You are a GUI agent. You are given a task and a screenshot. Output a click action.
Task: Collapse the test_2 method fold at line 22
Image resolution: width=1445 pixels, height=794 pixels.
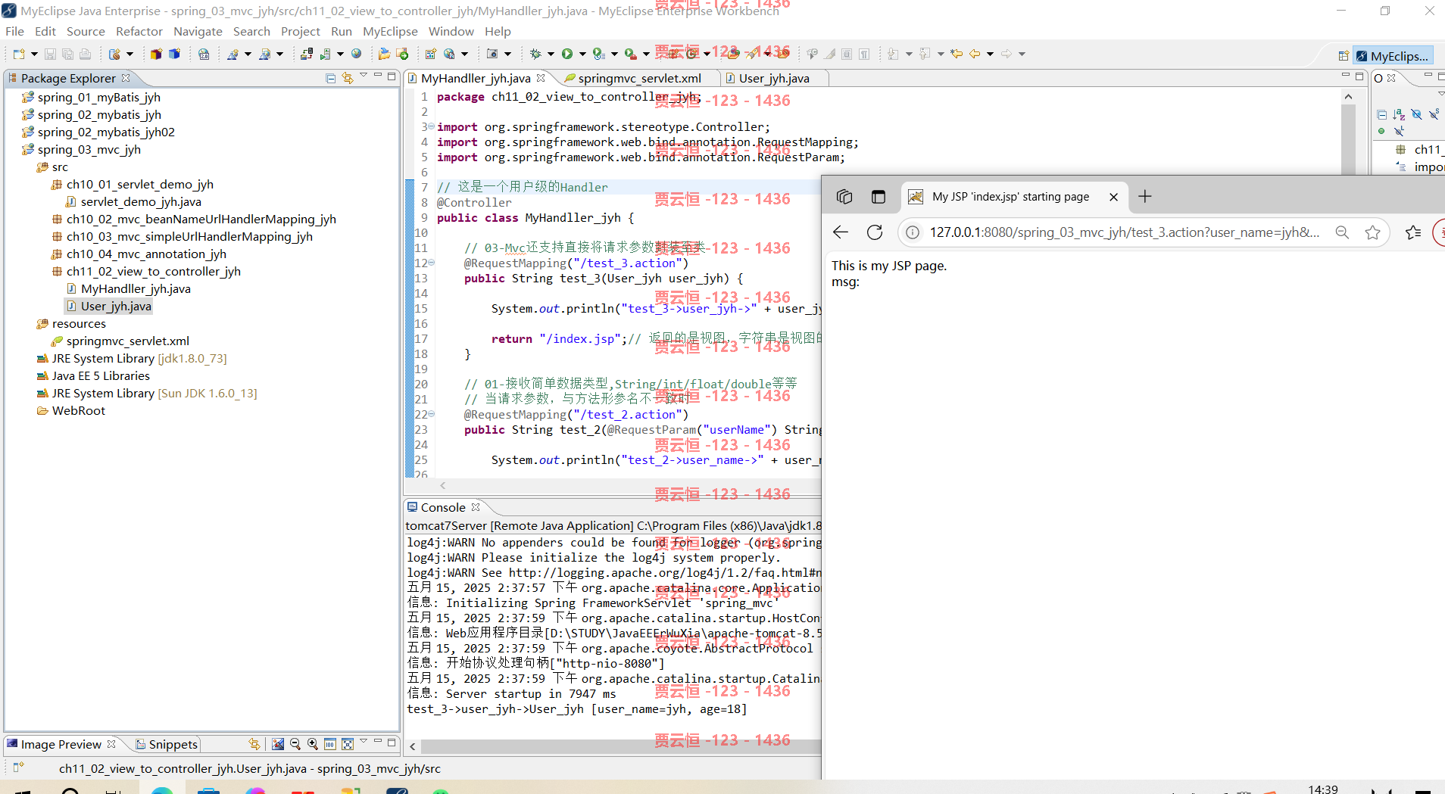tap(431, 414)
